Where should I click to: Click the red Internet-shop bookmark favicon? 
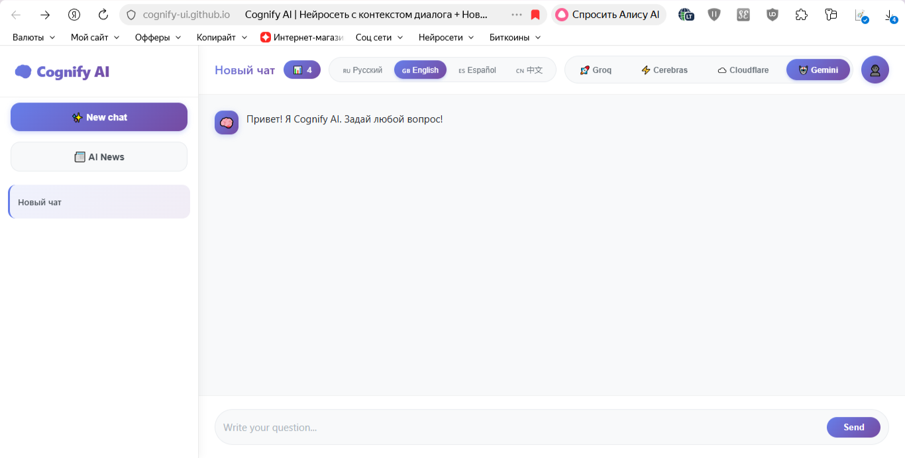point(266,37)
